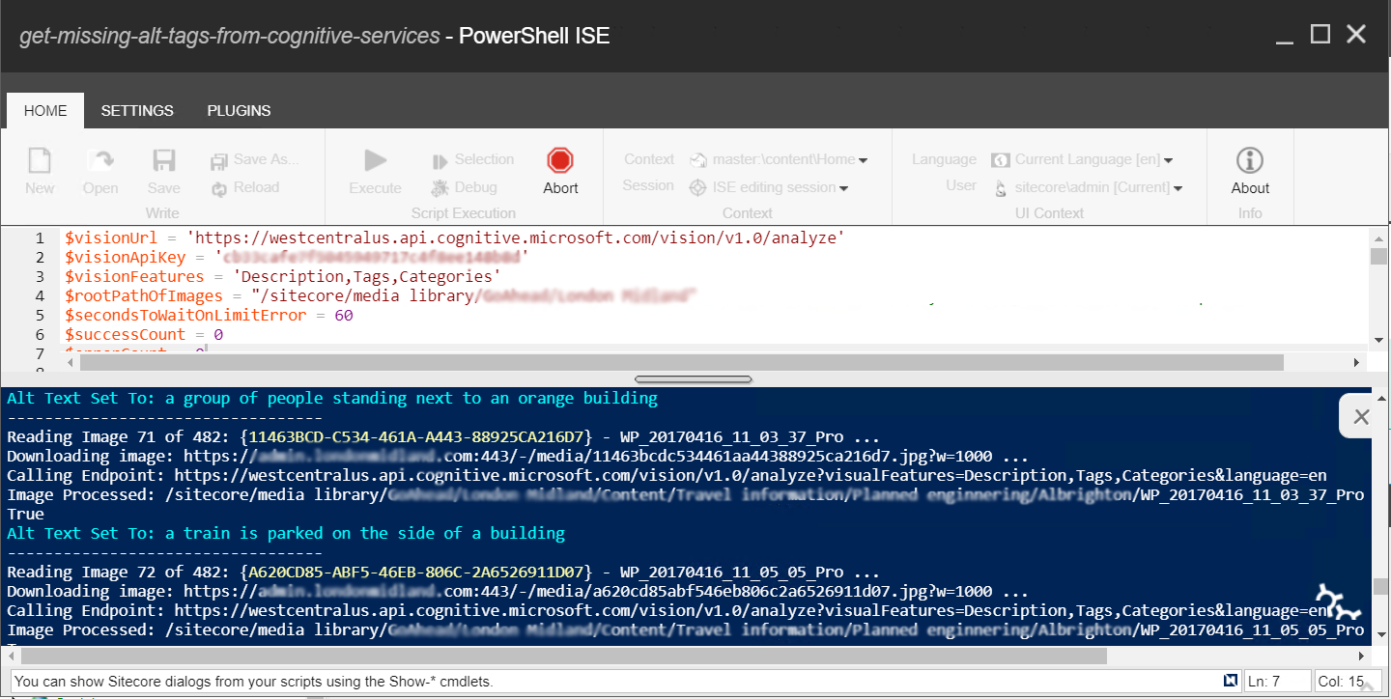Click the editor vertical scrollbar thumb
Viewport: 1391px width, 699px height.
pos(1378,256)
